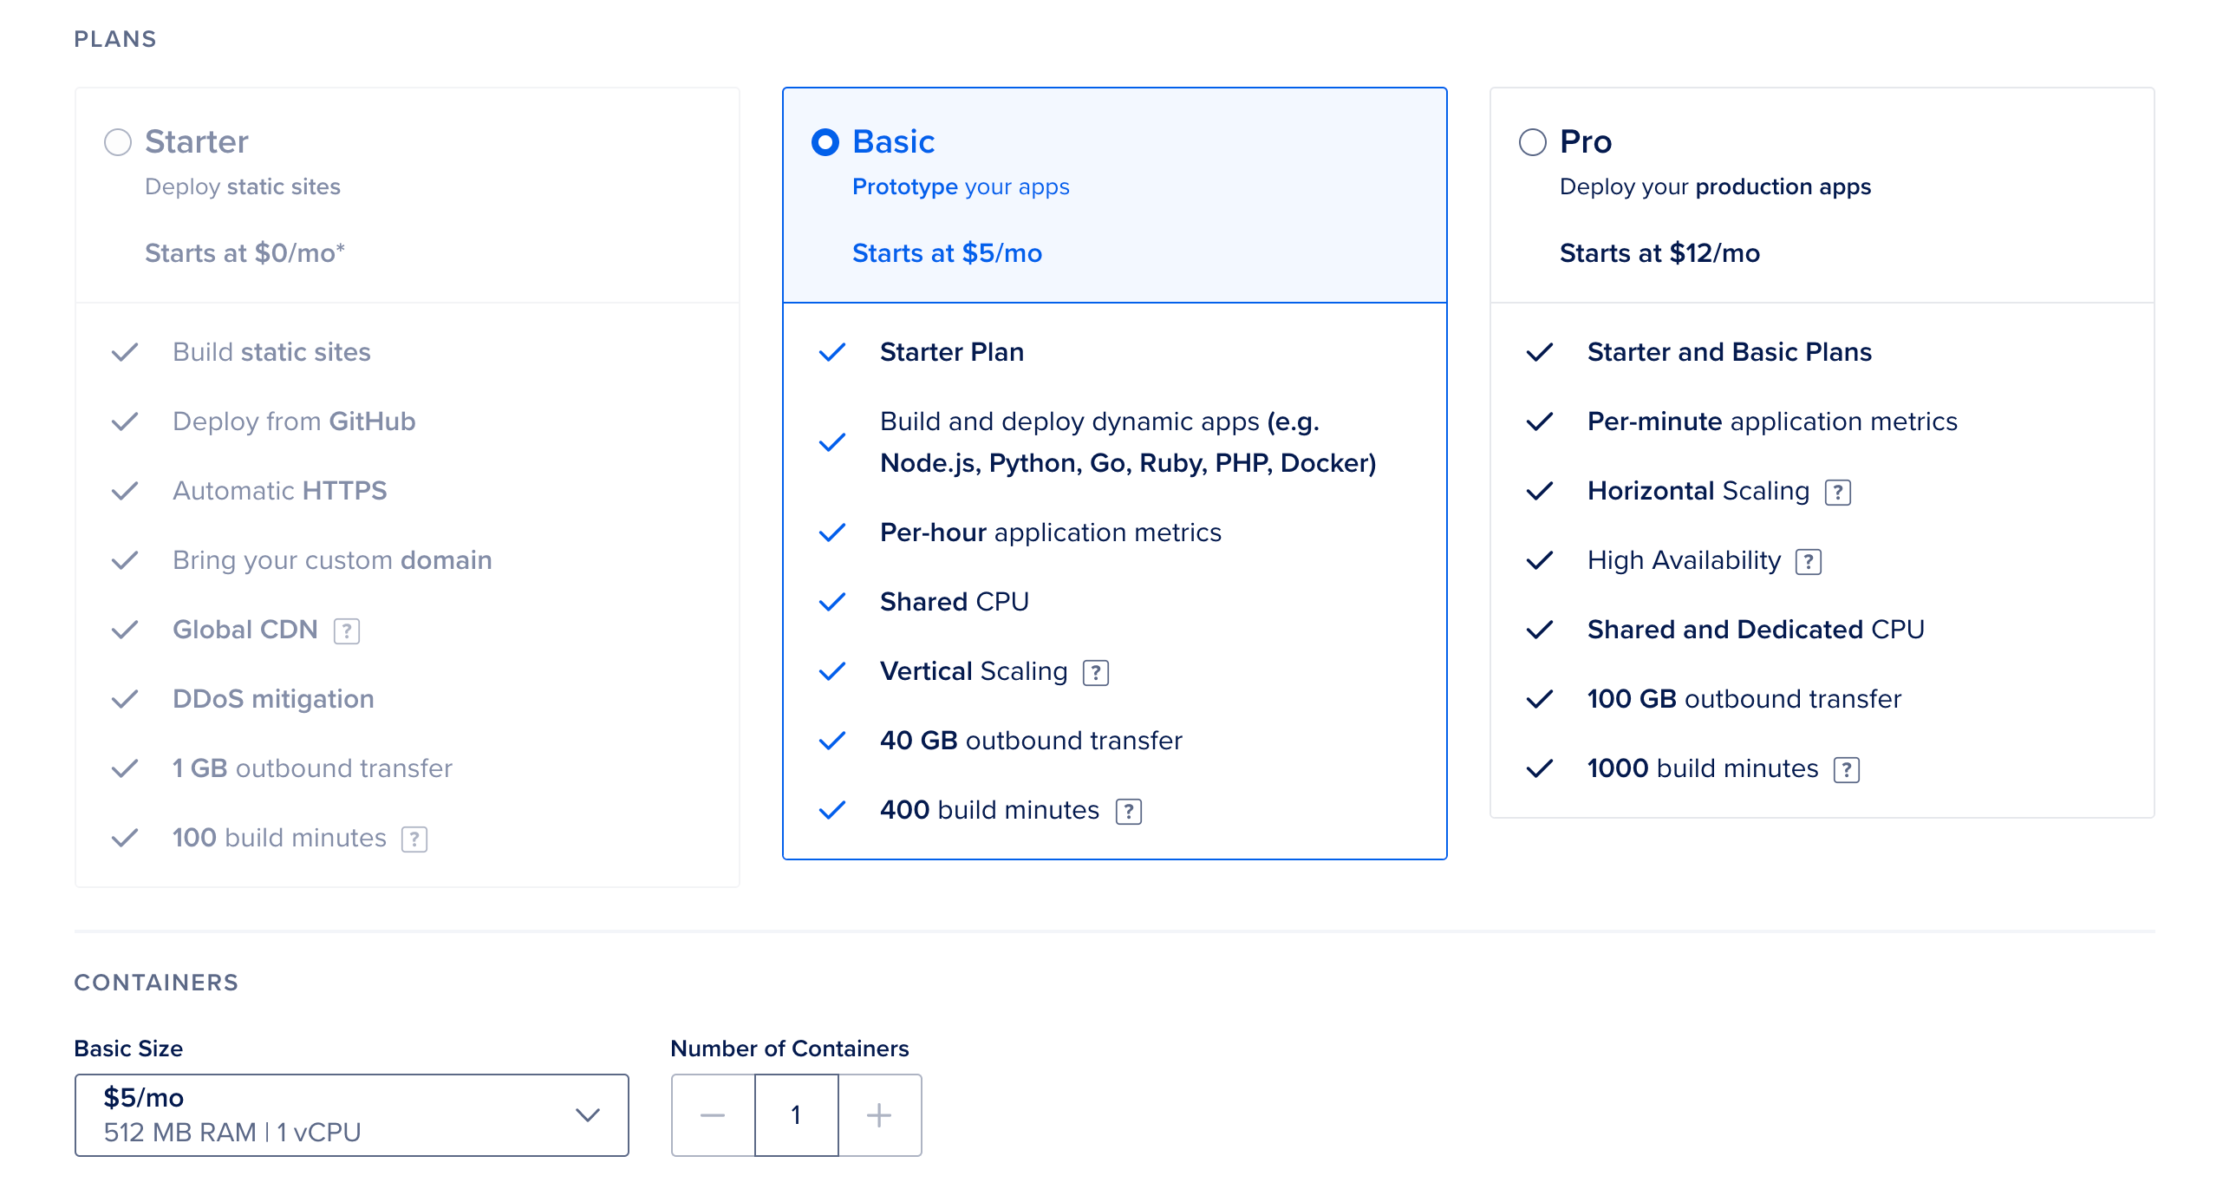Click checkmark beside 1 GB outbound transfer
The width and height of the screenshot is (2223, 1202).
(125, 768)
